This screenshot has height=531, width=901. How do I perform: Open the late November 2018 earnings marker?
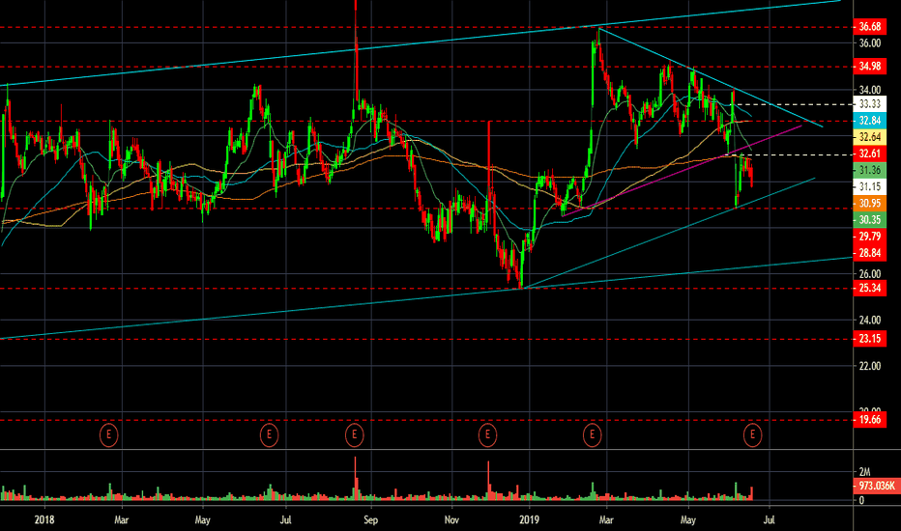click(x=488, y=434)
